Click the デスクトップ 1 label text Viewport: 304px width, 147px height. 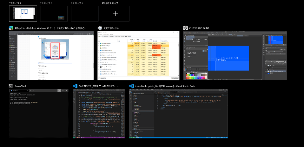tap(15, 3)
